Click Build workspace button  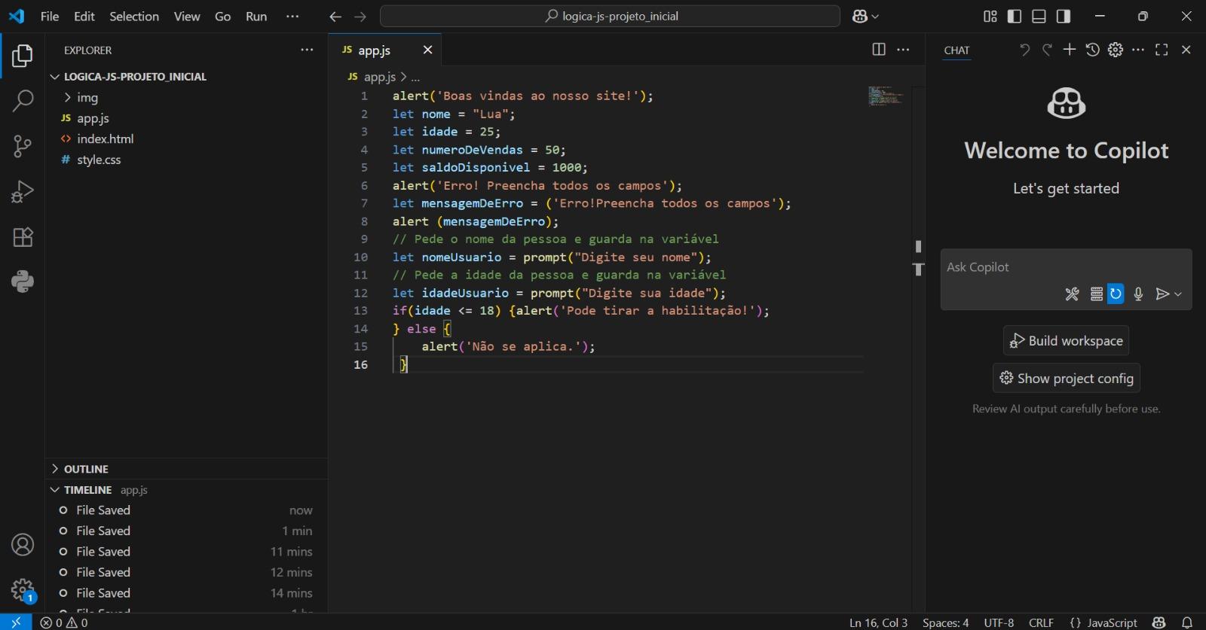1066,341
